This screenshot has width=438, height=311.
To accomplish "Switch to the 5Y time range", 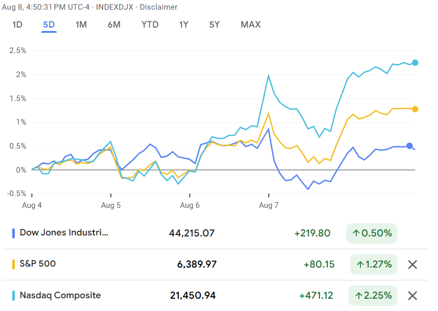I will 215,25.
